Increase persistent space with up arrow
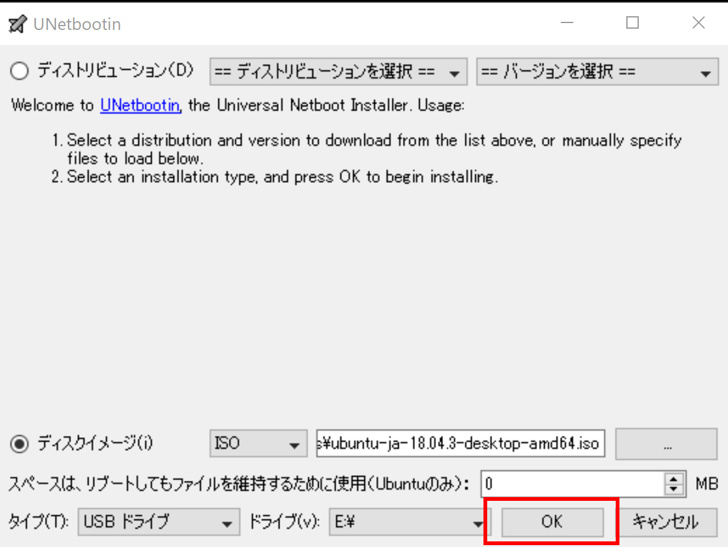Screen dimensions: 728x547 click(674, 478)
